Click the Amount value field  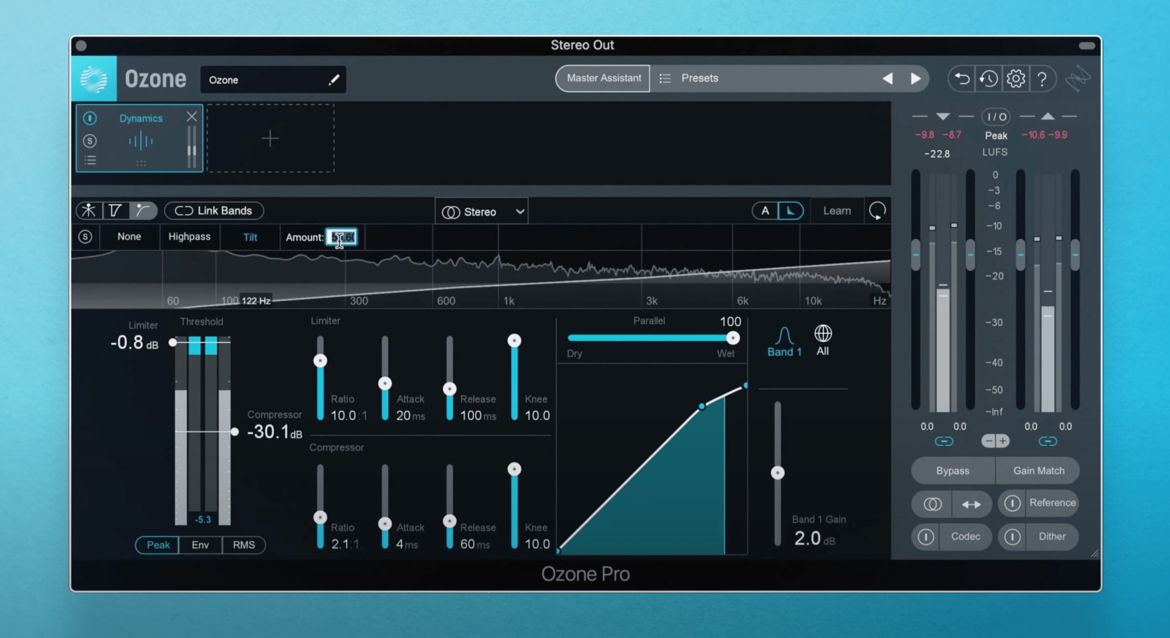click(342, 237)
